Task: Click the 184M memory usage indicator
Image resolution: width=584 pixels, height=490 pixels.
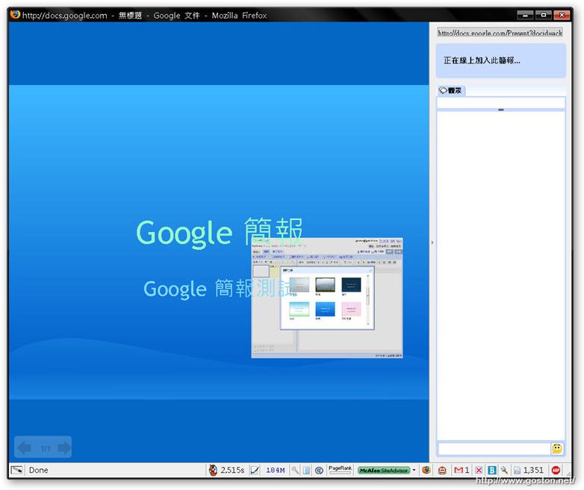Action: pos(276,471)
